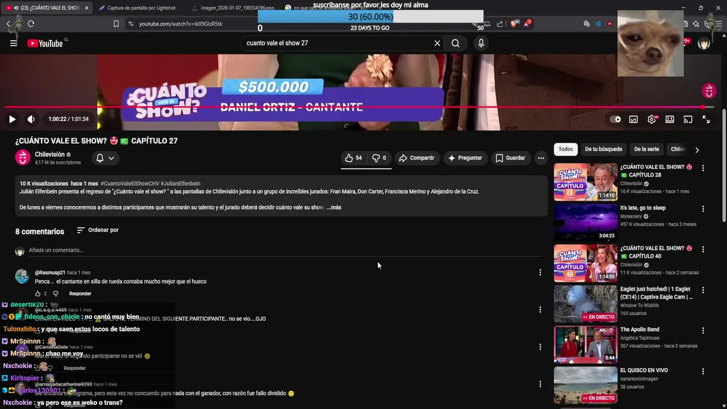Screen dimensions: 727x409
Task: Open It's late, go to sleep thumbnail
Action: click(586, 223)
